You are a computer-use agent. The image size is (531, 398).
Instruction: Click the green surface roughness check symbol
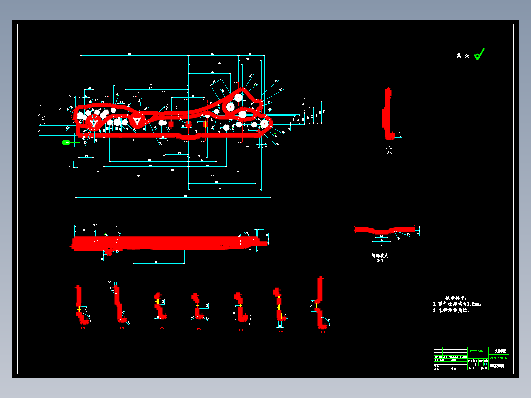click(x=480, y=54)
